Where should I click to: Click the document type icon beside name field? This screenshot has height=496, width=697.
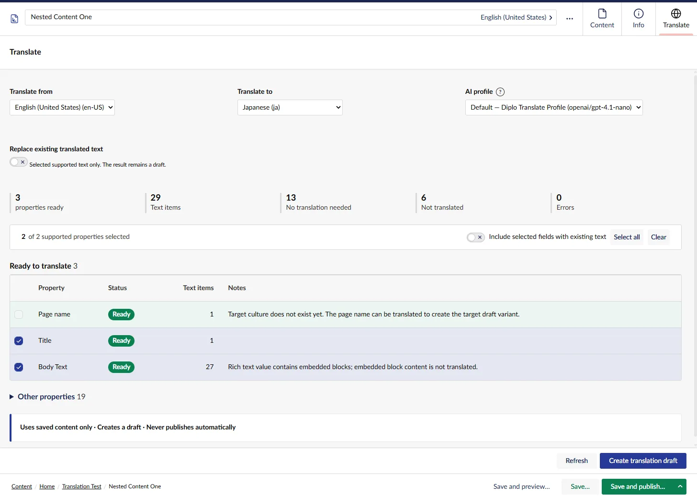14,19
